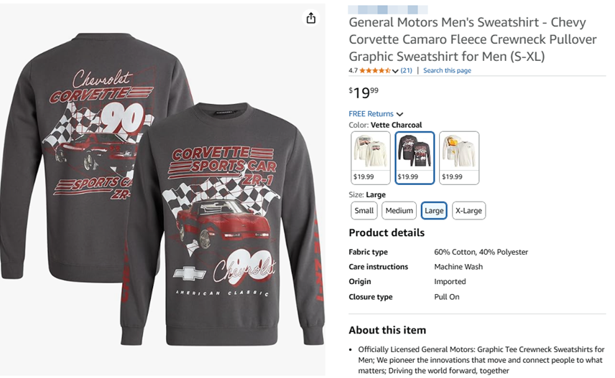This screenshot has width=615, height=378.
Task: Select size Small
Action: point(364,210)
